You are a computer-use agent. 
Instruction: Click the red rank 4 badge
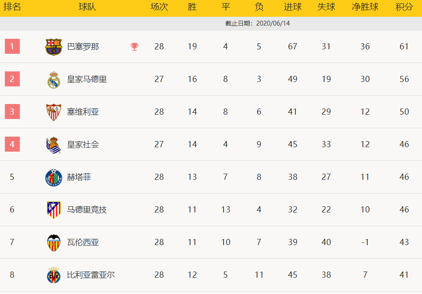click(x=12, y=144)
